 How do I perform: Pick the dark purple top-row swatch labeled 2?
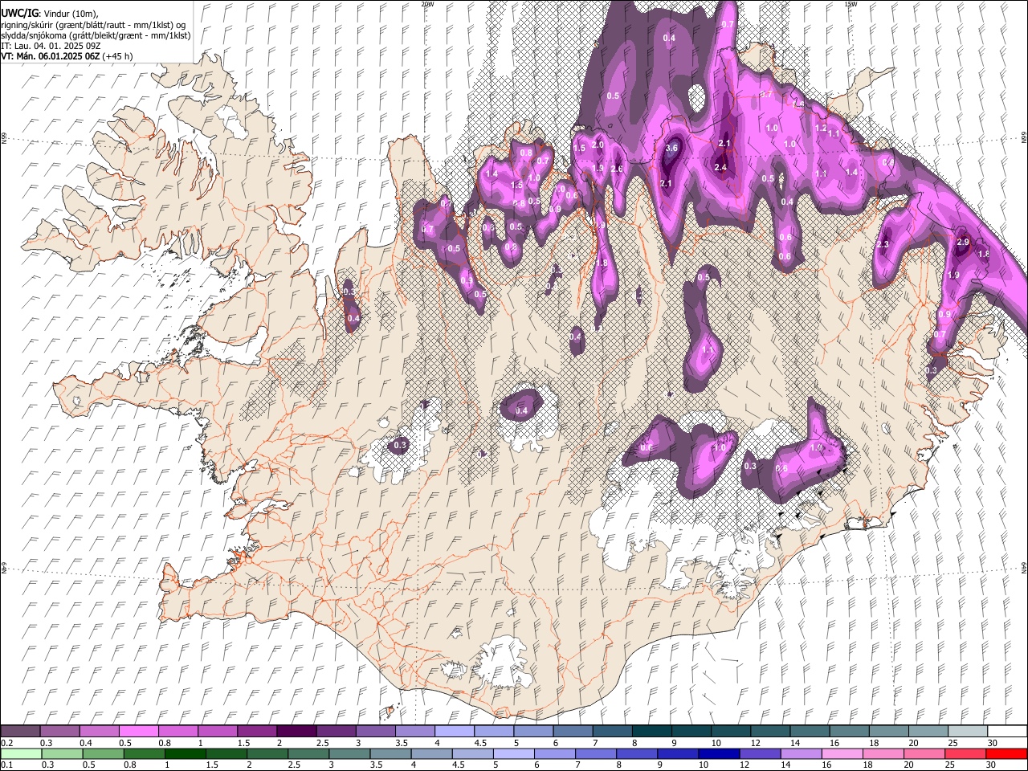[x=296, y=732]
